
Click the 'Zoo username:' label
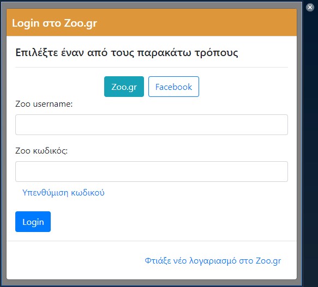pos(44,104)
